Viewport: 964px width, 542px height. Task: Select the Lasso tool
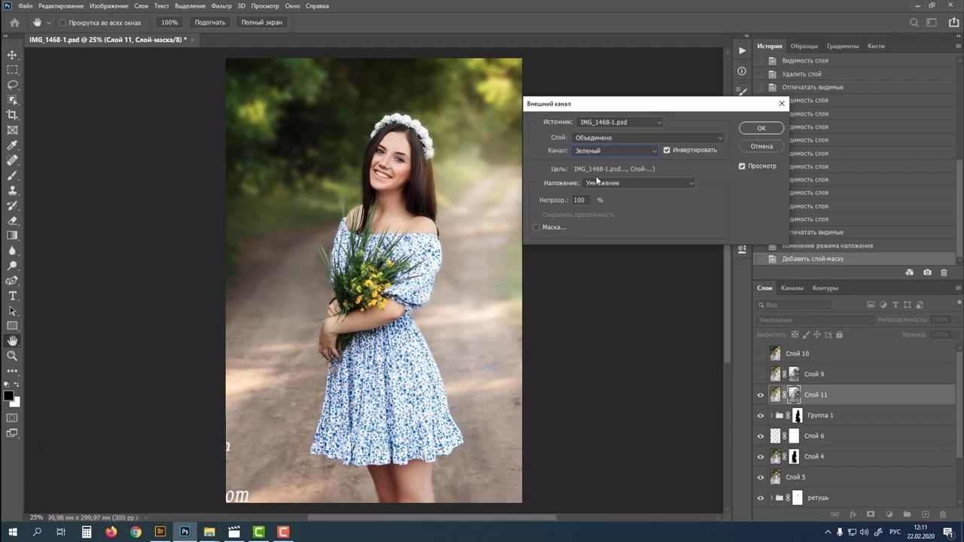pos(12,85)
